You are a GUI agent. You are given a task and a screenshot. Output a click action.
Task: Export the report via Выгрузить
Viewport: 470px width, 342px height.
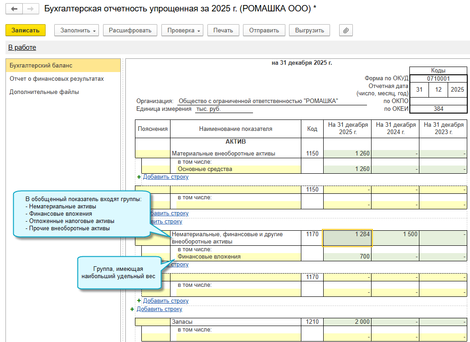pyautogui.click(x=310, y=30)
